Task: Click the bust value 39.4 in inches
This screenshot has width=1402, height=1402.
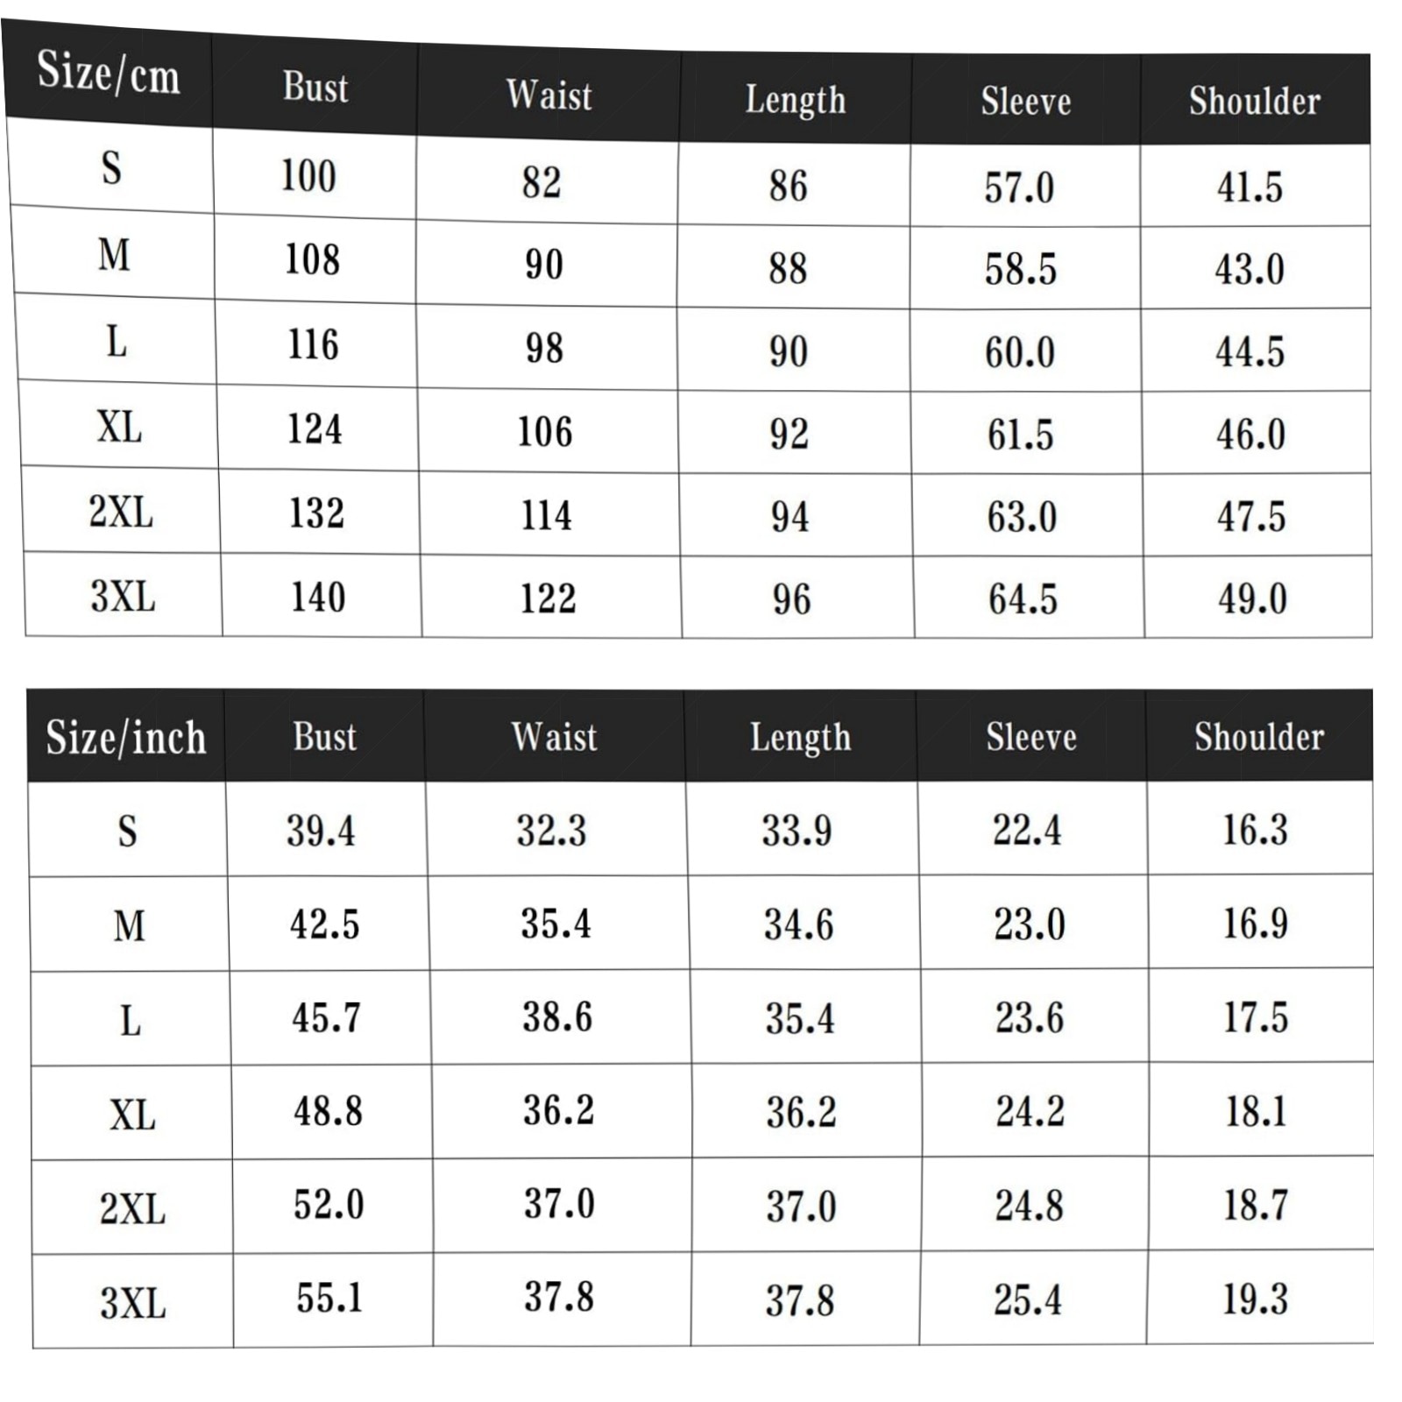Action: pyautogui.click(x=321, y=831)
